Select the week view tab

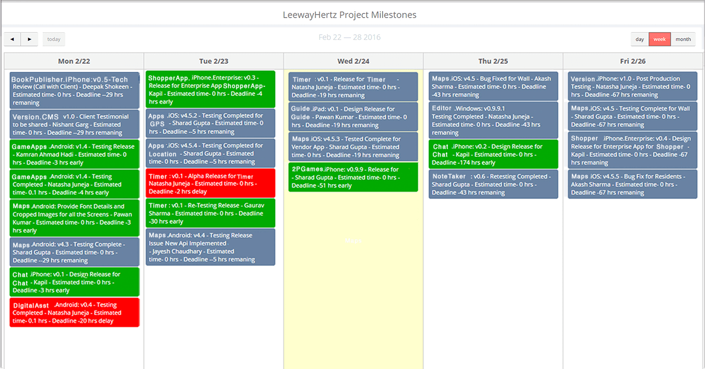[x=660, y=39]
